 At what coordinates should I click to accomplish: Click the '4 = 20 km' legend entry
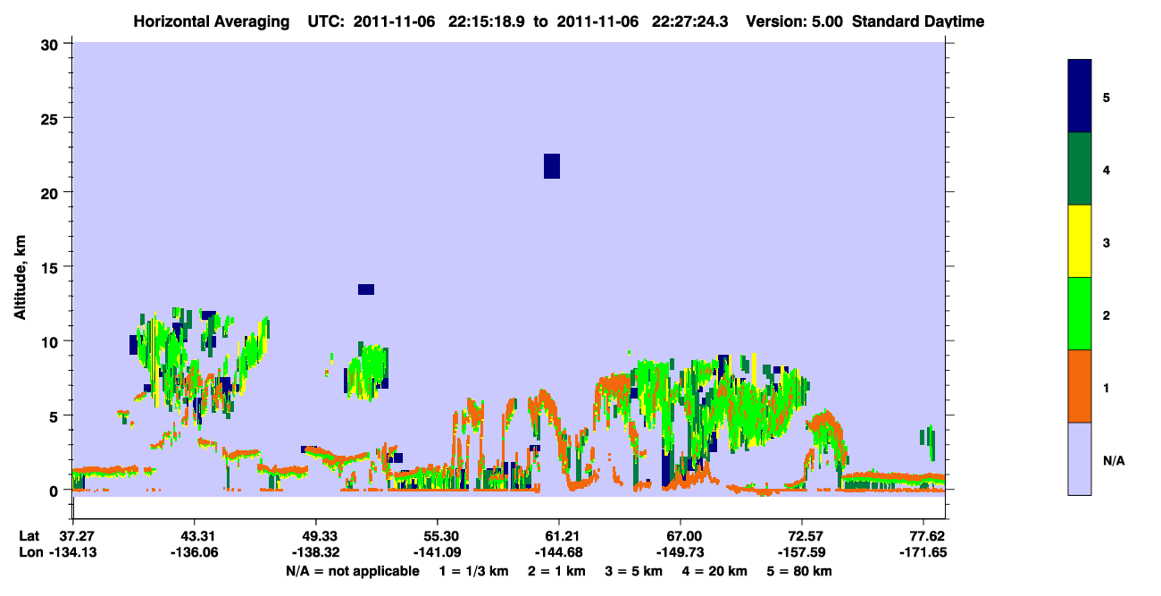point(714,571)
